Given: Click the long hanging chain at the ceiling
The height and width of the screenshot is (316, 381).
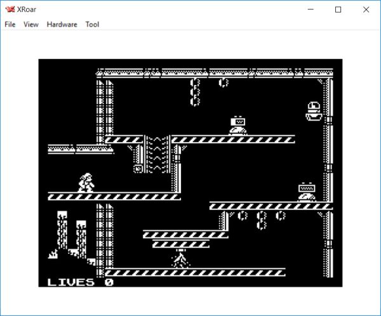Looking at the screenshot, I should coord(195,91).
